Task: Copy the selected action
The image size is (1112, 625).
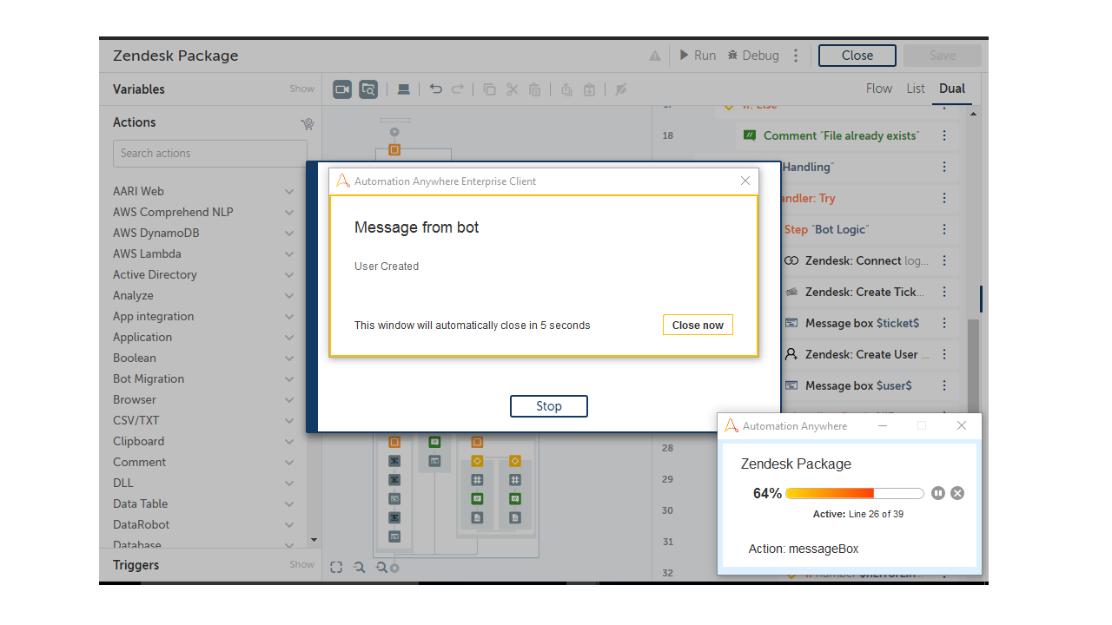Action: (490, 89)
